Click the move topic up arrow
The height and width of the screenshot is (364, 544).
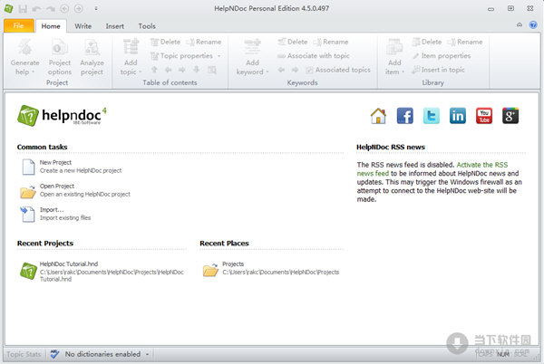(154, 70)
